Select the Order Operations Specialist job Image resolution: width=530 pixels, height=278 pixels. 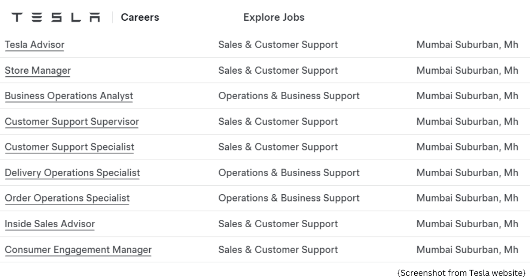(x=67, y=198)
